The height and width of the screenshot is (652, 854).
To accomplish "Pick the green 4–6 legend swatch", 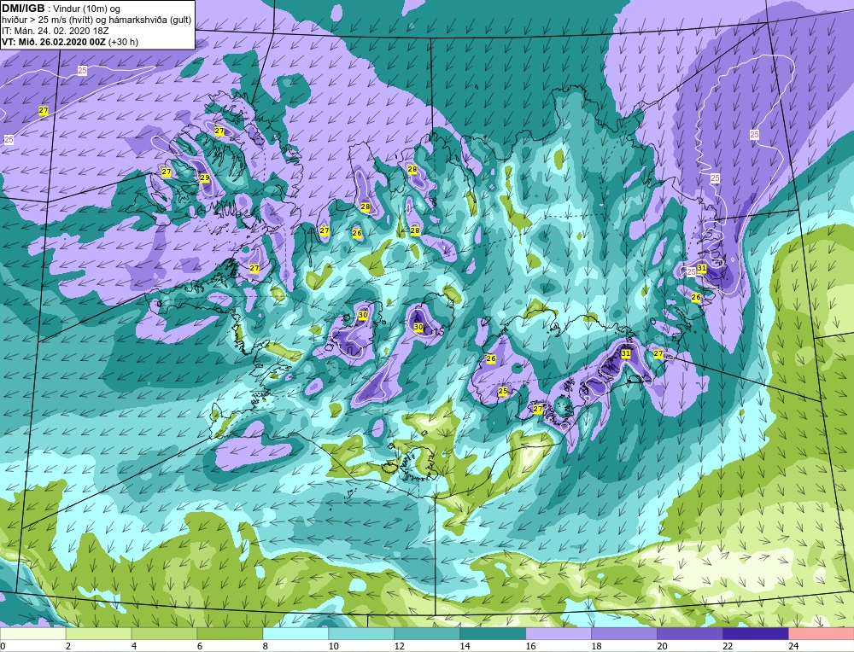I will point(165,633).
